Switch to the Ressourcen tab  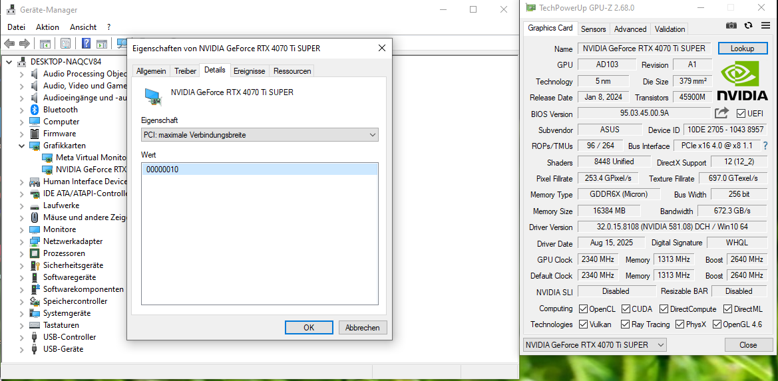point(292,71)
